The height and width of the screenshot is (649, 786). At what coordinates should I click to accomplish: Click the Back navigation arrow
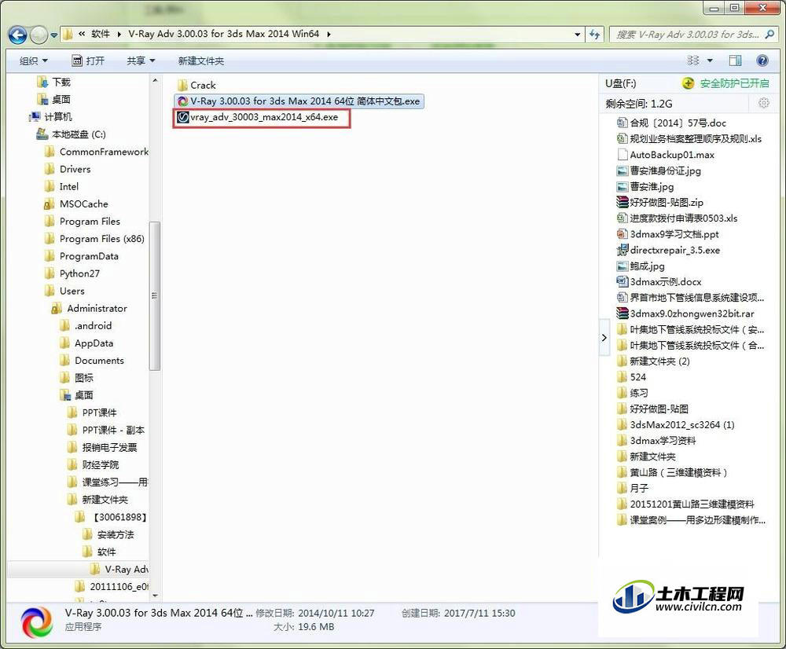(x=17, y=35)
